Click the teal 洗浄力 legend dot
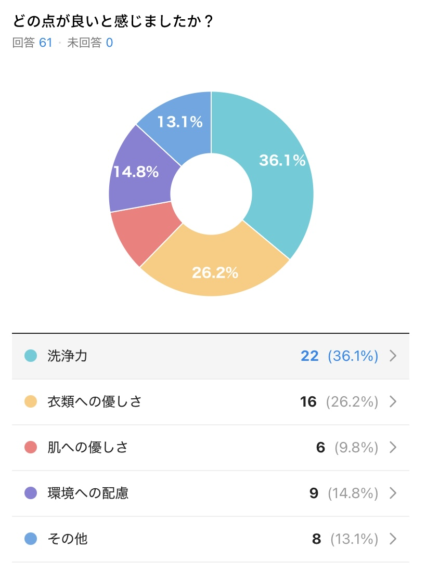Viewport: 426px width, 573px height. coord(31,356)
